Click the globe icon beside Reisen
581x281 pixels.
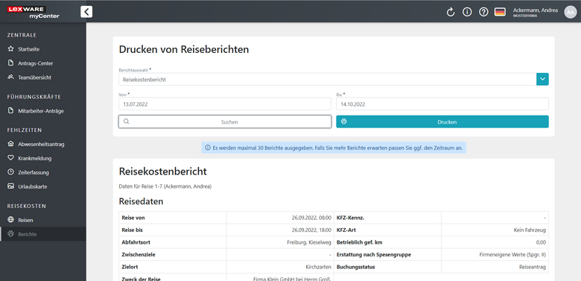(10, 220)
